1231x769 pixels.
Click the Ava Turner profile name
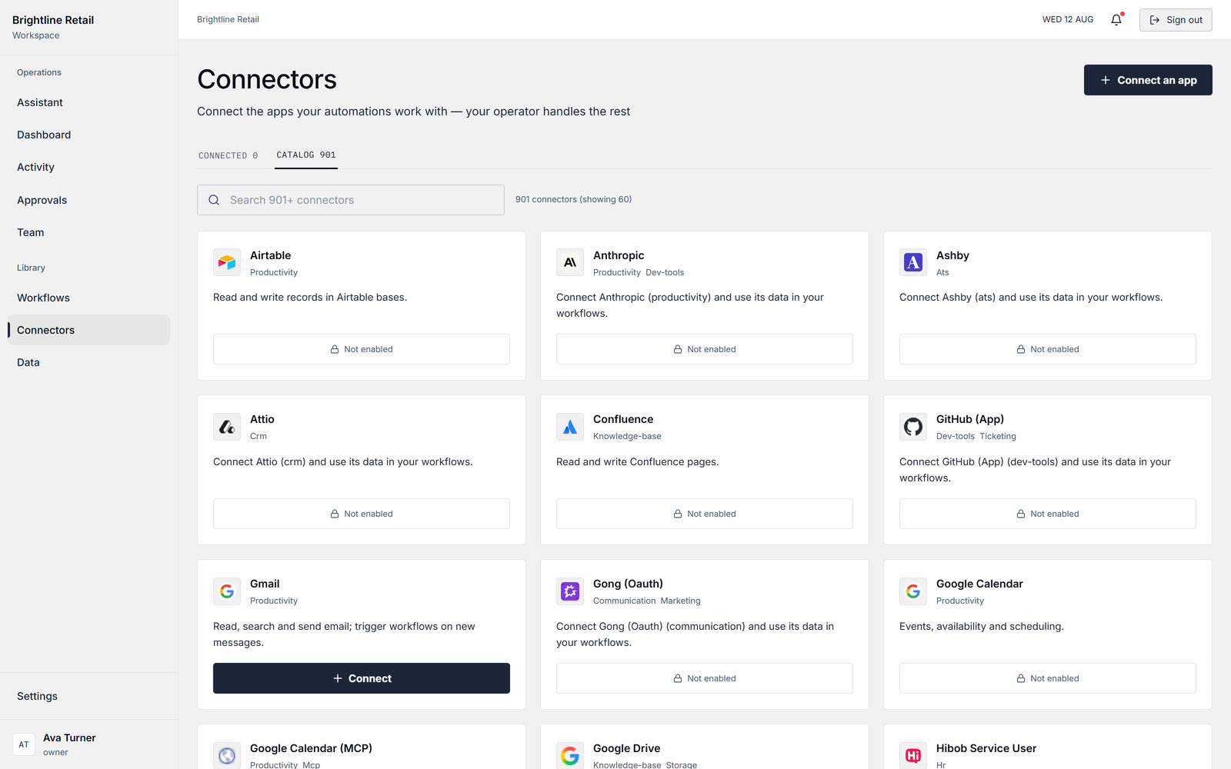click(69, 737)
